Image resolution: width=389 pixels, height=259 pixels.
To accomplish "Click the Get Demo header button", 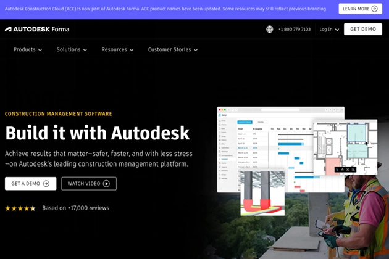I will point(363,29).
